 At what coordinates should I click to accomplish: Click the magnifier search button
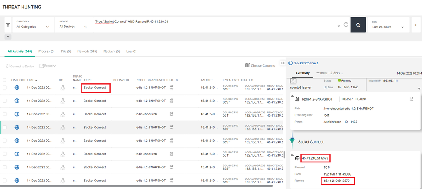[x=358, y=25]
